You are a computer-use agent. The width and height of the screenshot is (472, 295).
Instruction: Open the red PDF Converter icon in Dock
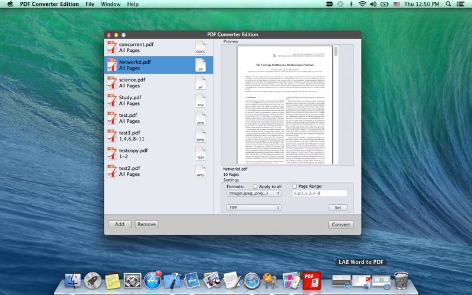[x=312, y=281]
